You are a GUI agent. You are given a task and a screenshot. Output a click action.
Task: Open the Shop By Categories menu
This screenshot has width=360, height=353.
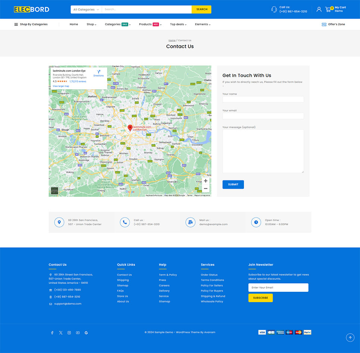point(31,24)
